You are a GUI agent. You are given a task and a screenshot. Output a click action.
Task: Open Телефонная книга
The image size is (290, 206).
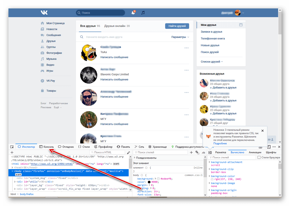click(x=213, y=38)
